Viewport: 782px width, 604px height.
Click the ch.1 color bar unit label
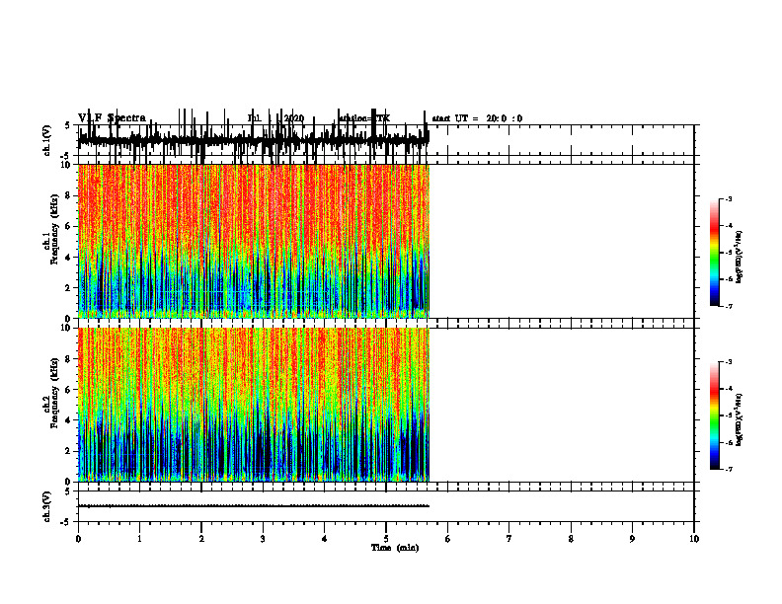coord(739,257)
